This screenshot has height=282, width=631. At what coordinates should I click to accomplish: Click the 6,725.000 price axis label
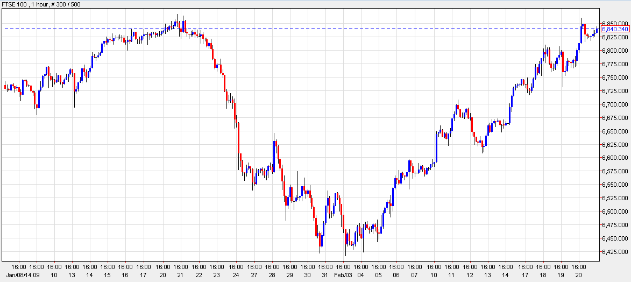tap(615, 90)
